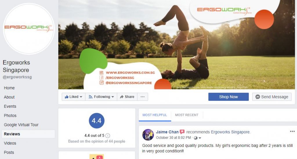Click the Share arrow button
Image resolution: width=297 pixels, height=159 pixels.
[x=127, y=97]
